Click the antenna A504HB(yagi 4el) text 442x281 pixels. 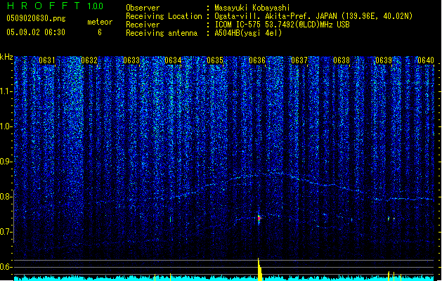[248, 33]
